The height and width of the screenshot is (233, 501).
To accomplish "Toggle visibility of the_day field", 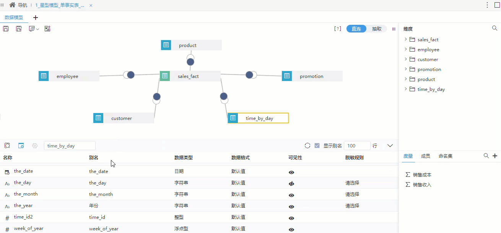I will 291,184.
